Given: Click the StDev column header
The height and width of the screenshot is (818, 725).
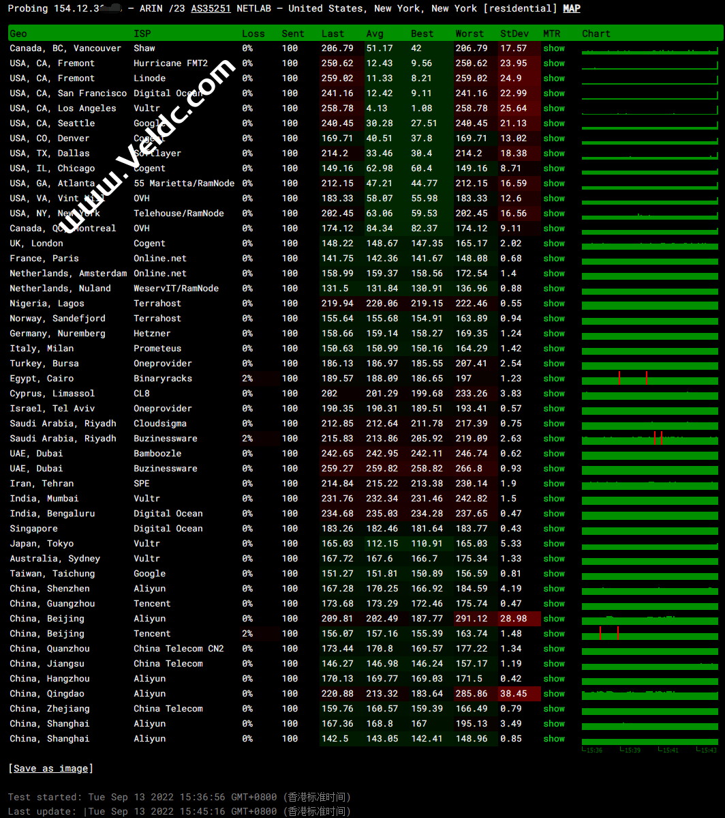Looking at the screenshot, I should (514, 33).
